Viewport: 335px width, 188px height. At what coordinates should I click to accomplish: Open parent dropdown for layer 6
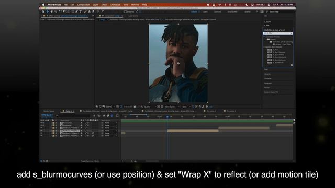[111, 136]
